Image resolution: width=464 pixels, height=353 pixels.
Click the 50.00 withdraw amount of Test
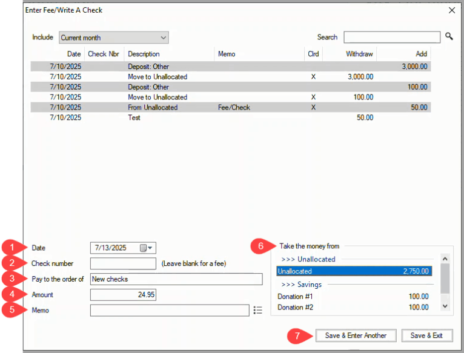click(x=365, y=117)
